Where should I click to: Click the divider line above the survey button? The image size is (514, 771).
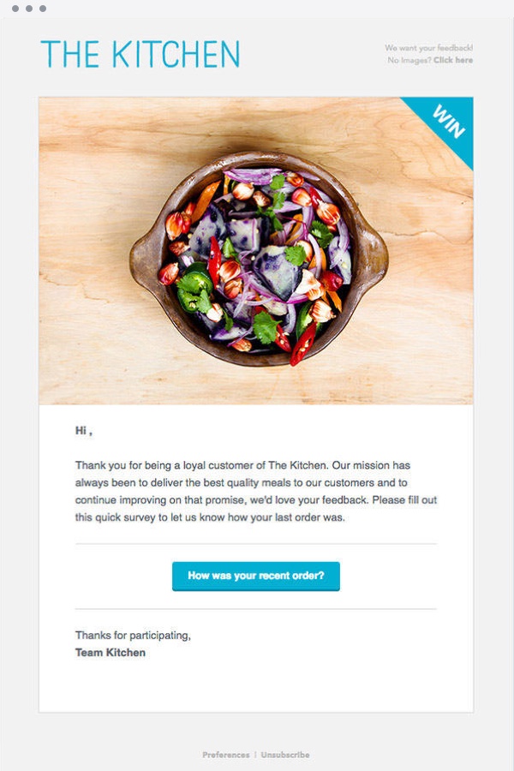pyautogui.click(x=256, y=544)
